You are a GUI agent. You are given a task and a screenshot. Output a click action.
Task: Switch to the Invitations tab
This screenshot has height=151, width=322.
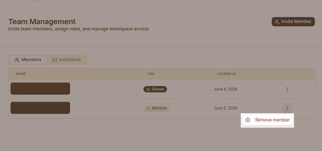[67, 60]
